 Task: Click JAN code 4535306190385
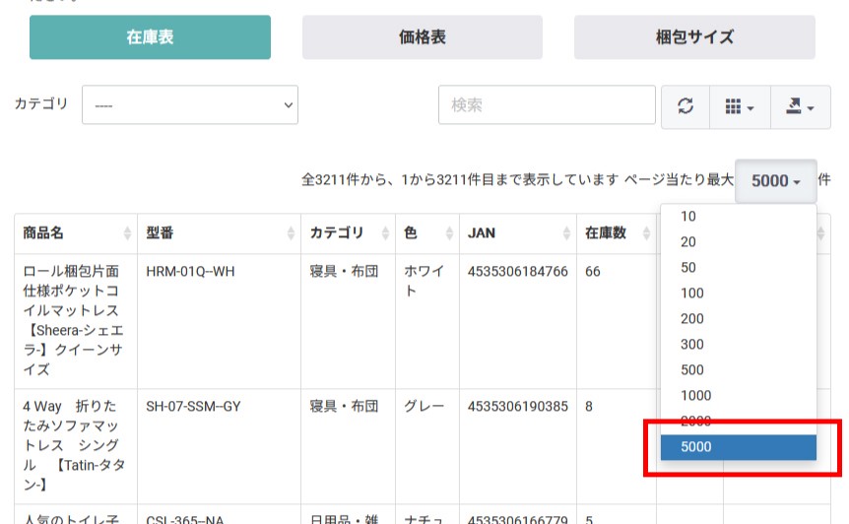point(518,407)
